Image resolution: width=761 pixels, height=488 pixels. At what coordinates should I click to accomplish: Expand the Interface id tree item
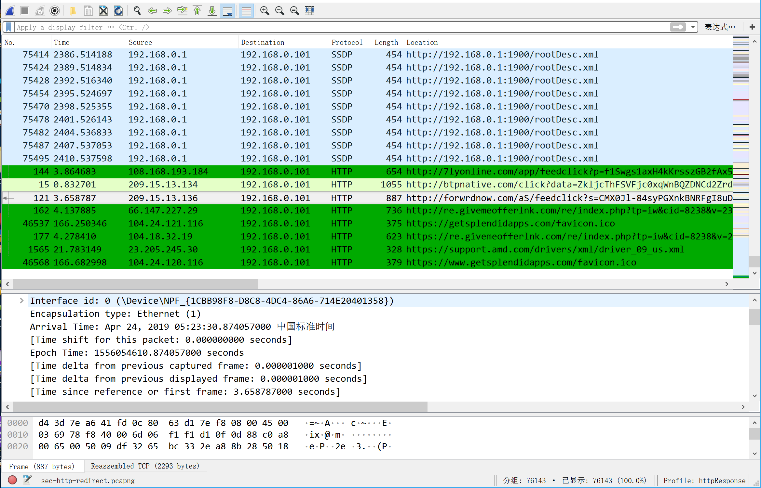click(x=21, y=301)
